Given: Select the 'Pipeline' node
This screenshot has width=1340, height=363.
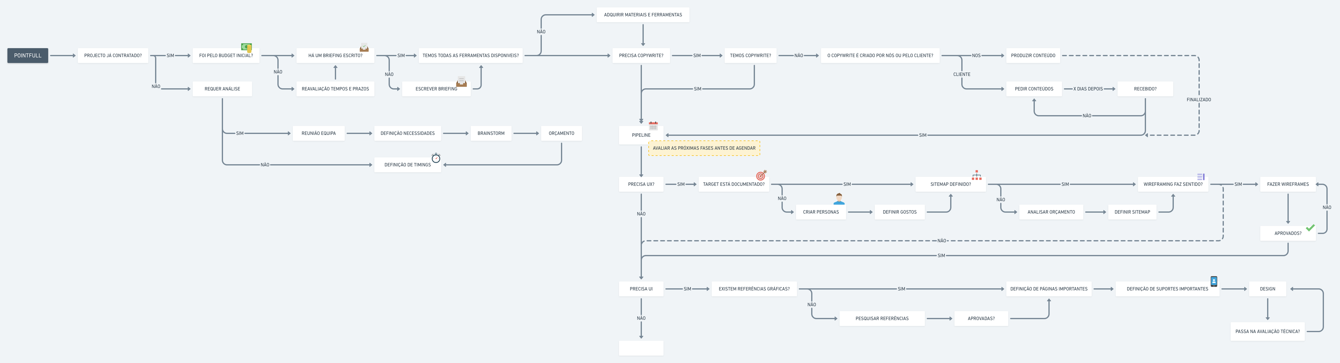Looking at the screenshot, I should click(x=641, y=135).
